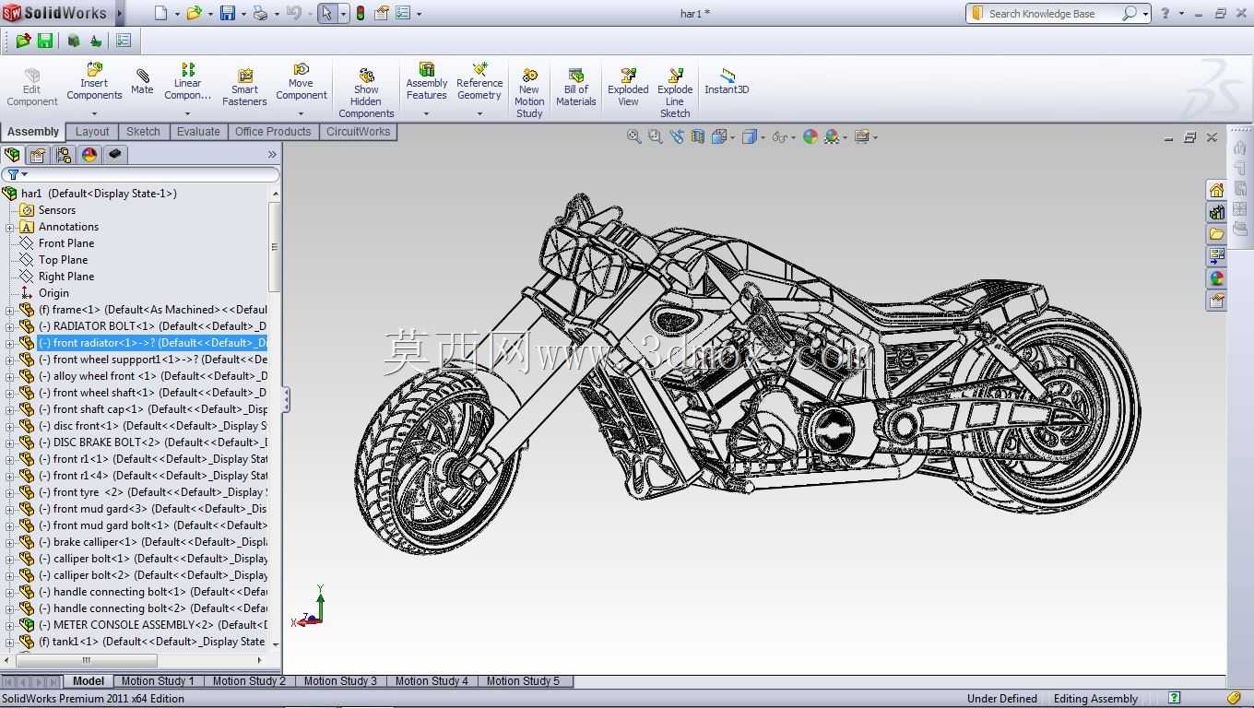Switch to PropertyManager tab icon
Screen dimensions: 1254x708
(38, 155)
